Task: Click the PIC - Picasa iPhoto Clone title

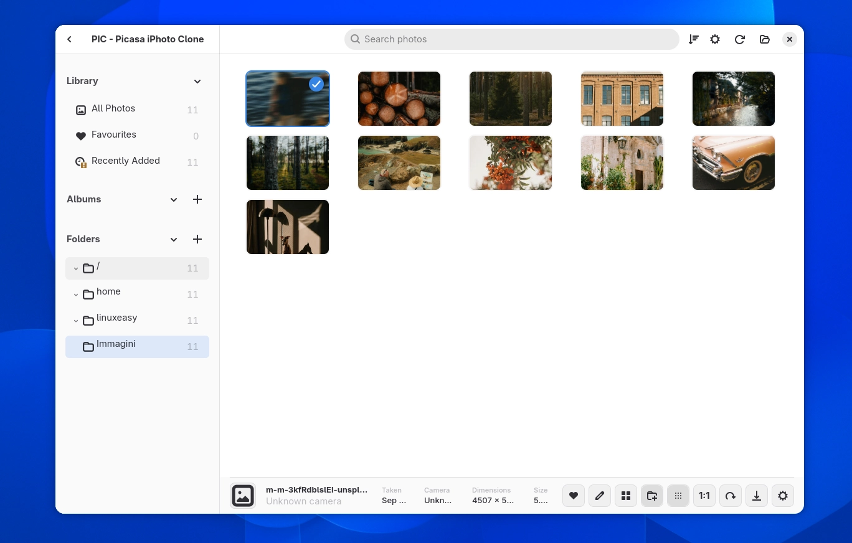Action: [148, 39]
